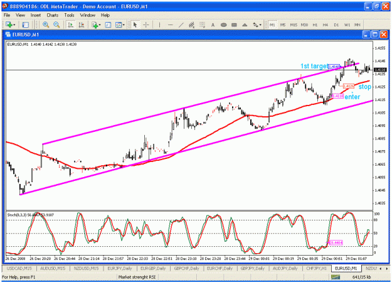
Task: Switch to EURGBP,Daily chart tab
Action: 153,268
